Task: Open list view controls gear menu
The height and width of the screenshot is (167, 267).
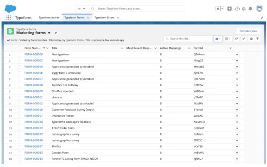Action: point(218,39)
